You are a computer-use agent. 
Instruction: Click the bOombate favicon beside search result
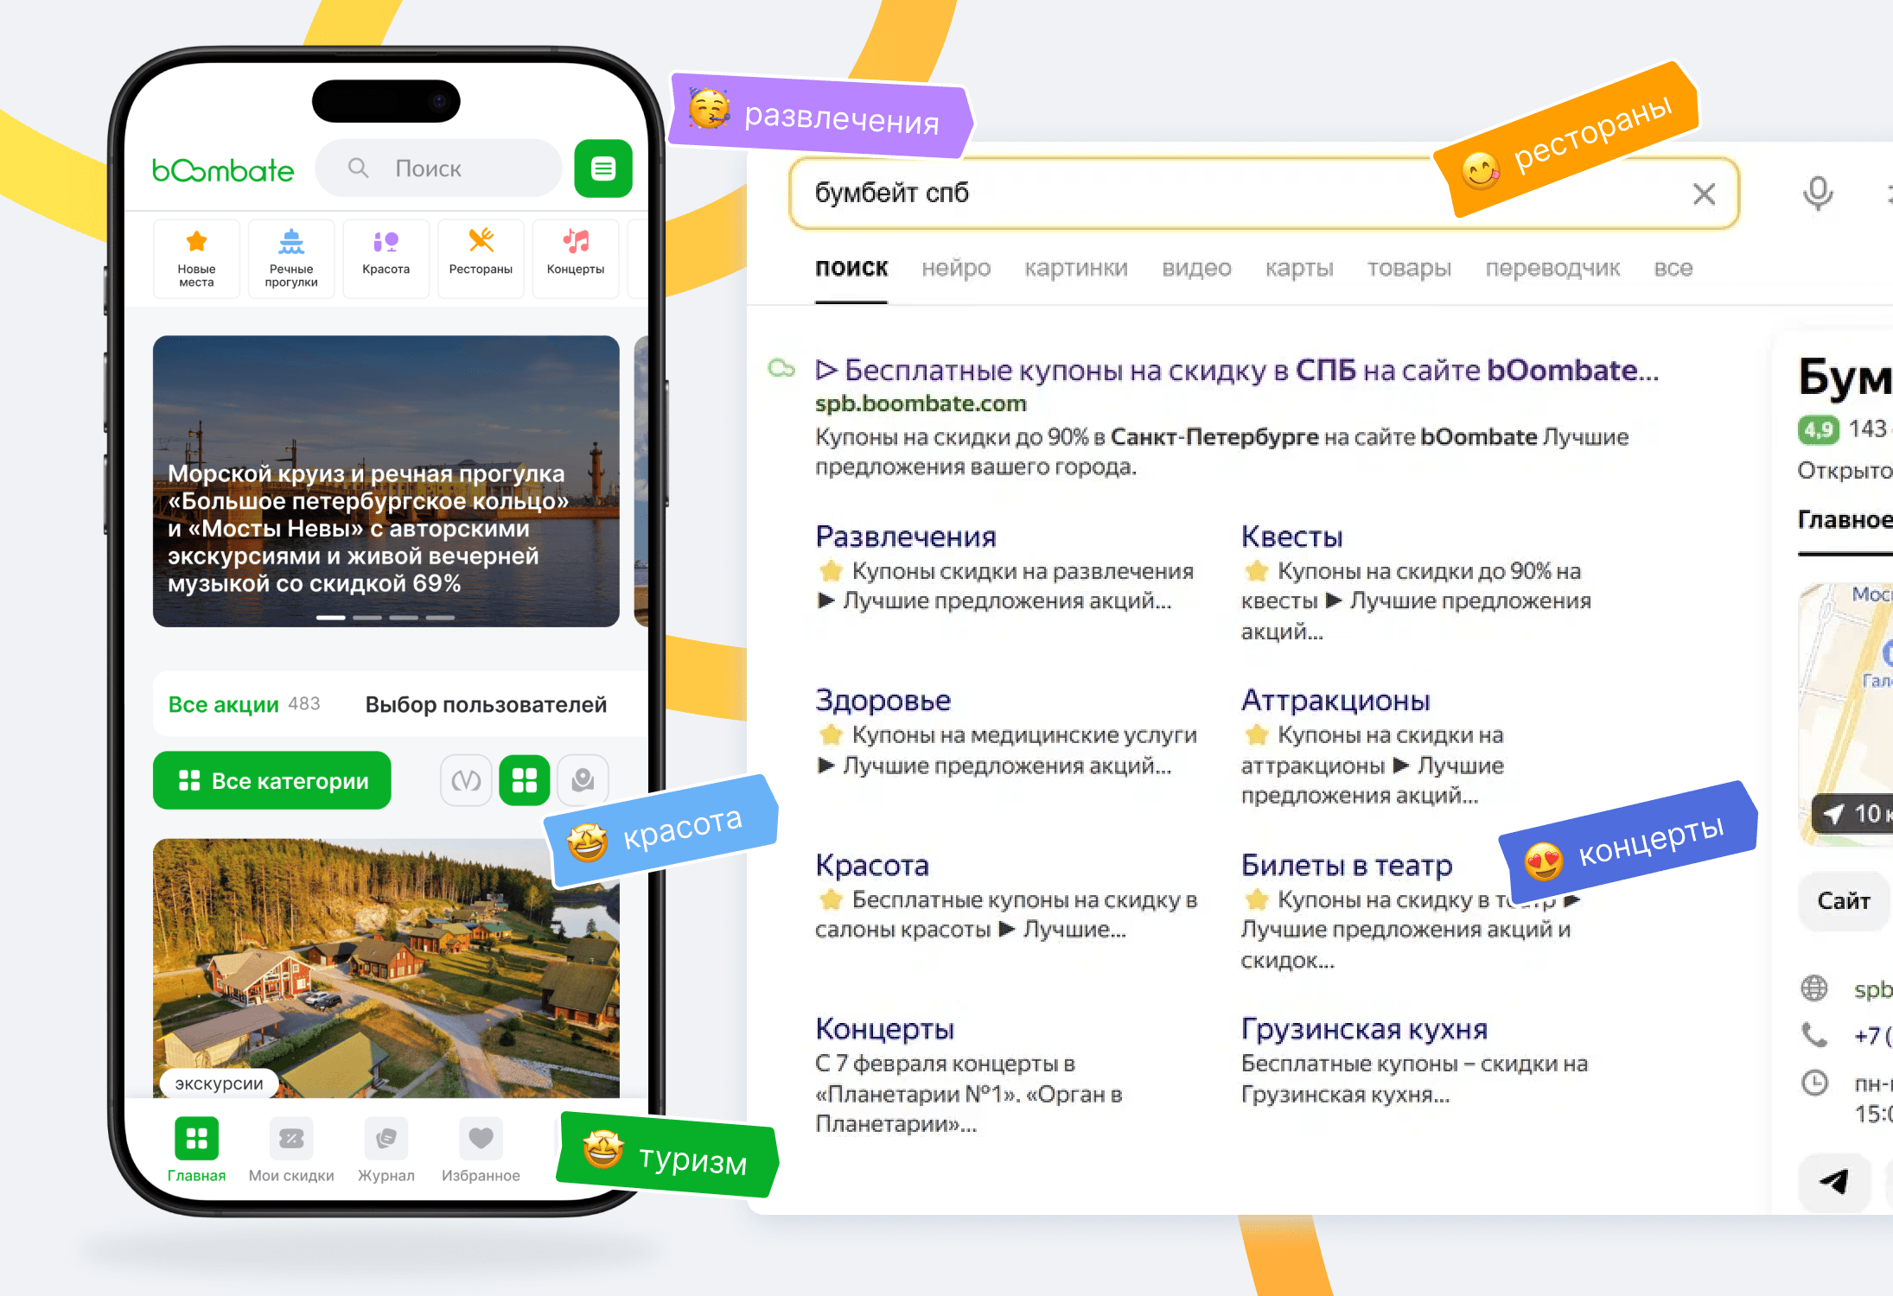pos(781,369)
